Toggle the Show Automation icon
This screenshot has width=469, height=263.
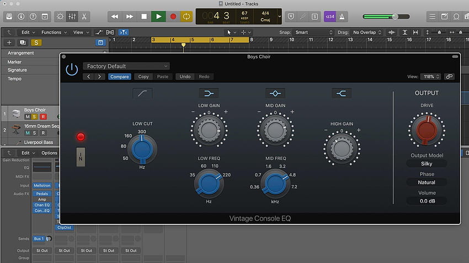tap(99, 32)
